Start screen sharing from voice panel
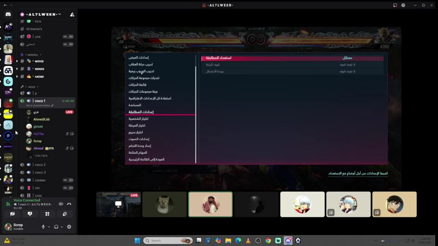The height and width of the screenshot is (246, 438). [30, 214]
